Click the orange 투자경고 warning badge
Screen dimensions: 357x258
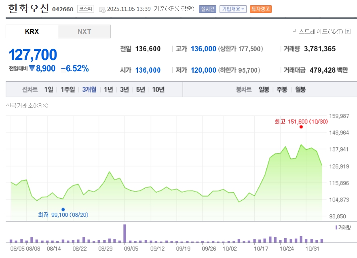260,9
